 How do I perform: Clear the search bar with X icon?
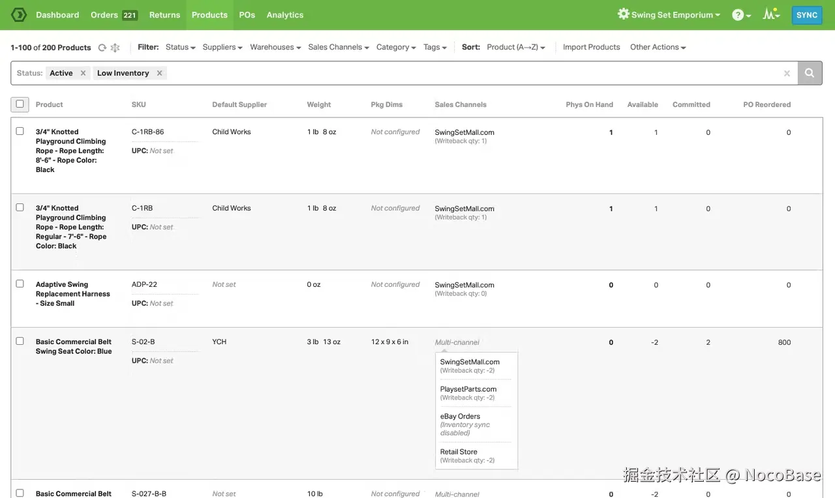(x=787, y=74)
